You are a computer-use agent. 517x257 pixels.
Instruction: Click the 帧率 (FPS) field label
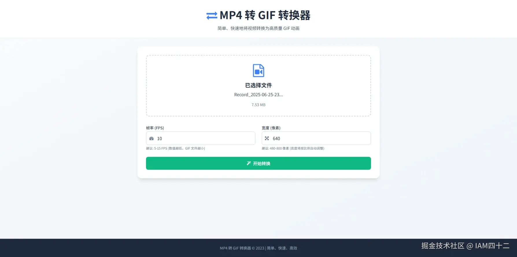coord(155,128)
